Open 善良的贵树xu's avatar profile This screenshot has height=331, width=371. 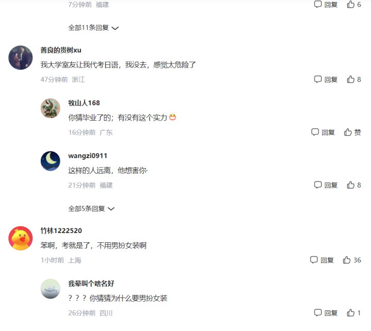pos(21,57)
